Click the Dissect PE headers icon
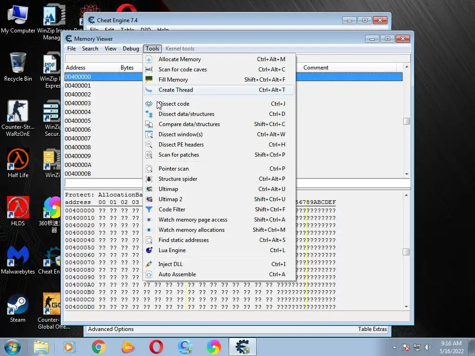The width and height of the screenshot is (475, 356). 149,145
